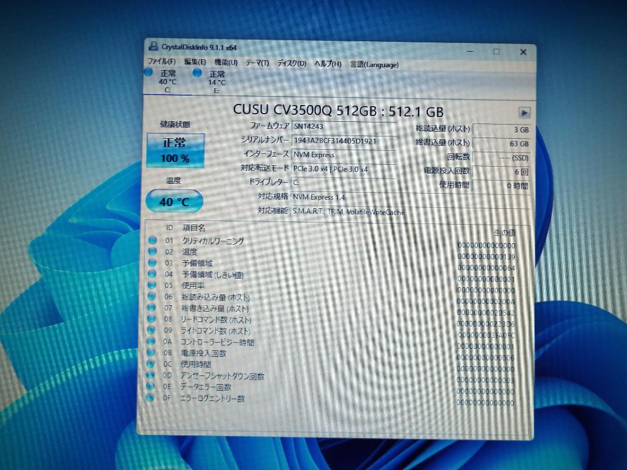Screen dimensions: 627x470
Task: Click the rotation rate value ---- (SSD)
Action: [x=502, y=158]
